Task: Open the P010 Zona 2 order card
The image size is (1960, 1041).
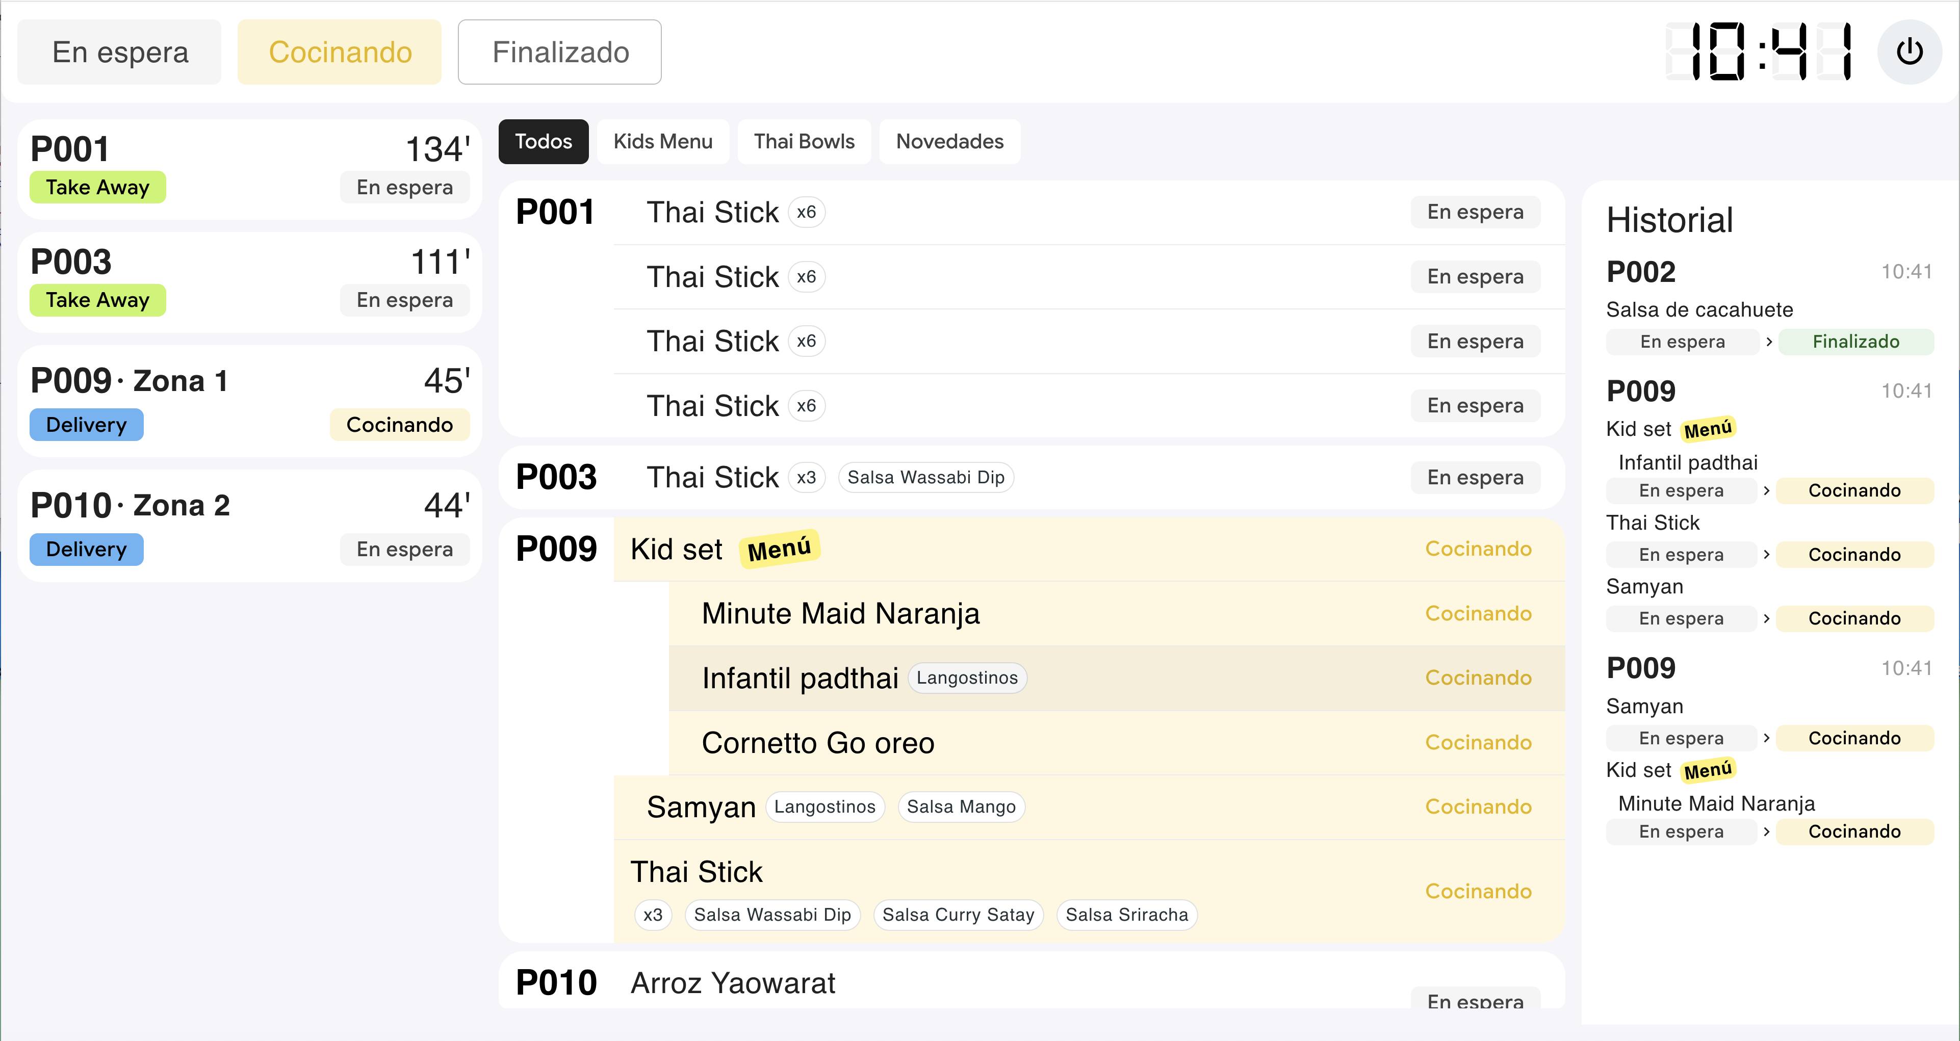Action: [x=249, y=526]
